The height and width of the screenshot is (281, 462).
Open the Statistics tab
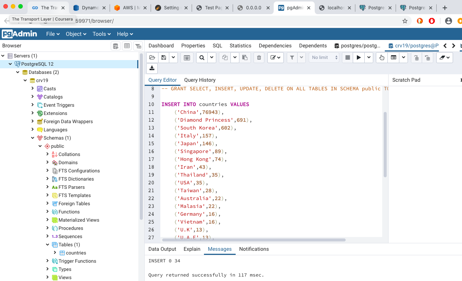241,46
